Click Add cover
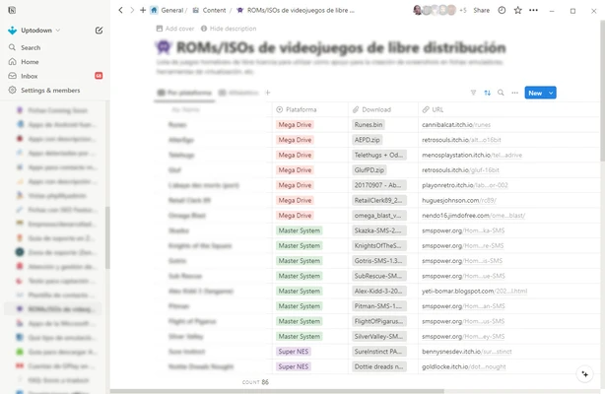The image size is (605, 394). [x=175, y=29]
